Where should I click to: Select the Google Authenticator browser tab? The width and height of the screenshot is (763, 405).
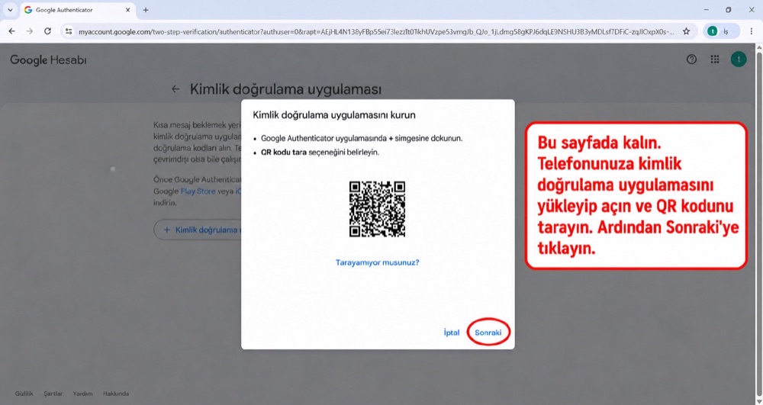(x=77, y=10)
